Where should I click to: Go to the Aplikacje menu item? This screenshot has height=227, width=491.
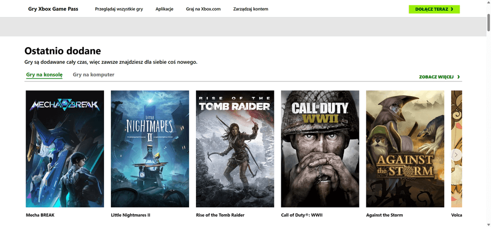tap(164, 9)
